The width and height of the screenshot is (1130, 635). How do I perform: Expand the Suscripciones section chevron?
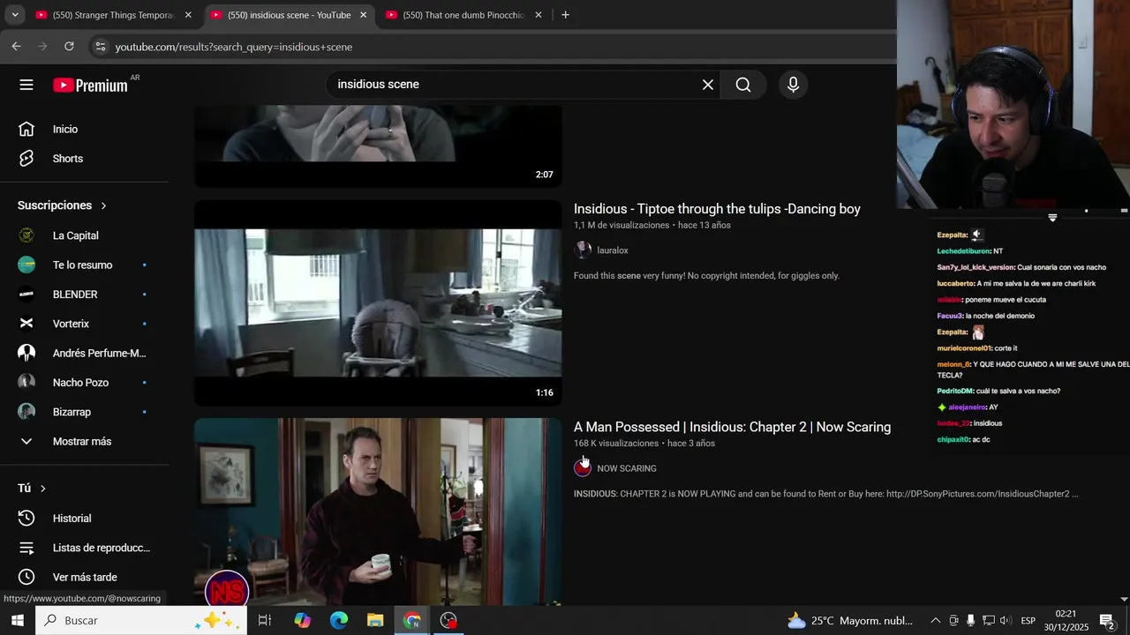click(x=103, y=205)
